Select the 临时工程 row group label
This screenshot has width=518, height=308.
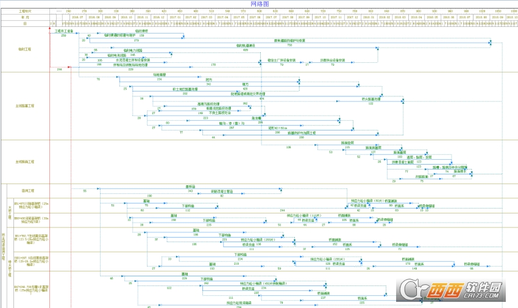[x=25, y=49]
